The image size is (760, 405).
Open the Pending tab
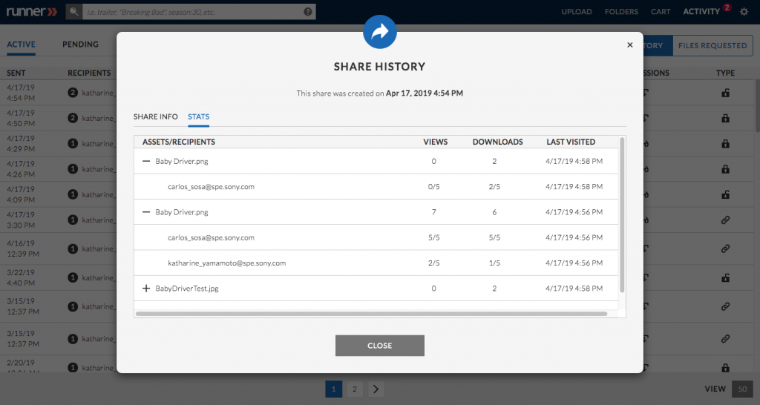[80, 45]
